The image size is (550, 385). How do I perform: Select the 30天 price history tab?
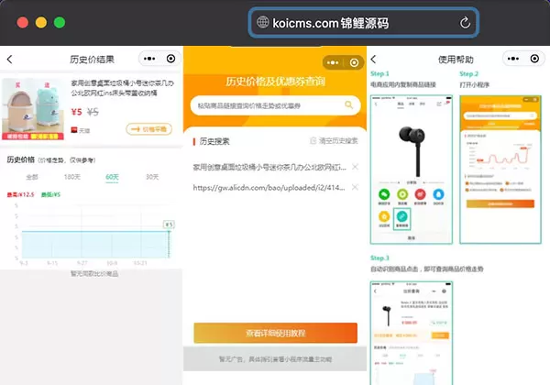tap(152, 177)
